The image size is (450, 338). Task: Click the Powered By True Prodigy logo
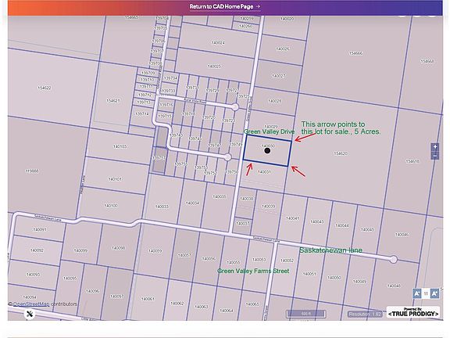413,312
